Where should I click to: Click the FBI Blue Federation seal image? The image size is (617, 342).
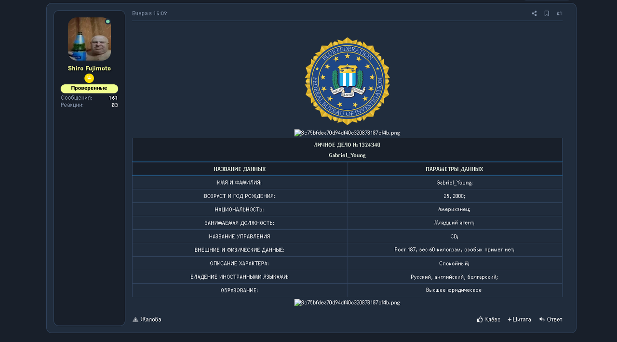tap(347, 81)
